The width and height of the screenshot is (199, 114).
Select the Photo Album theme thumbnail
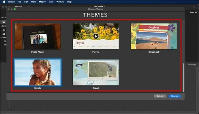pos(38,36)
